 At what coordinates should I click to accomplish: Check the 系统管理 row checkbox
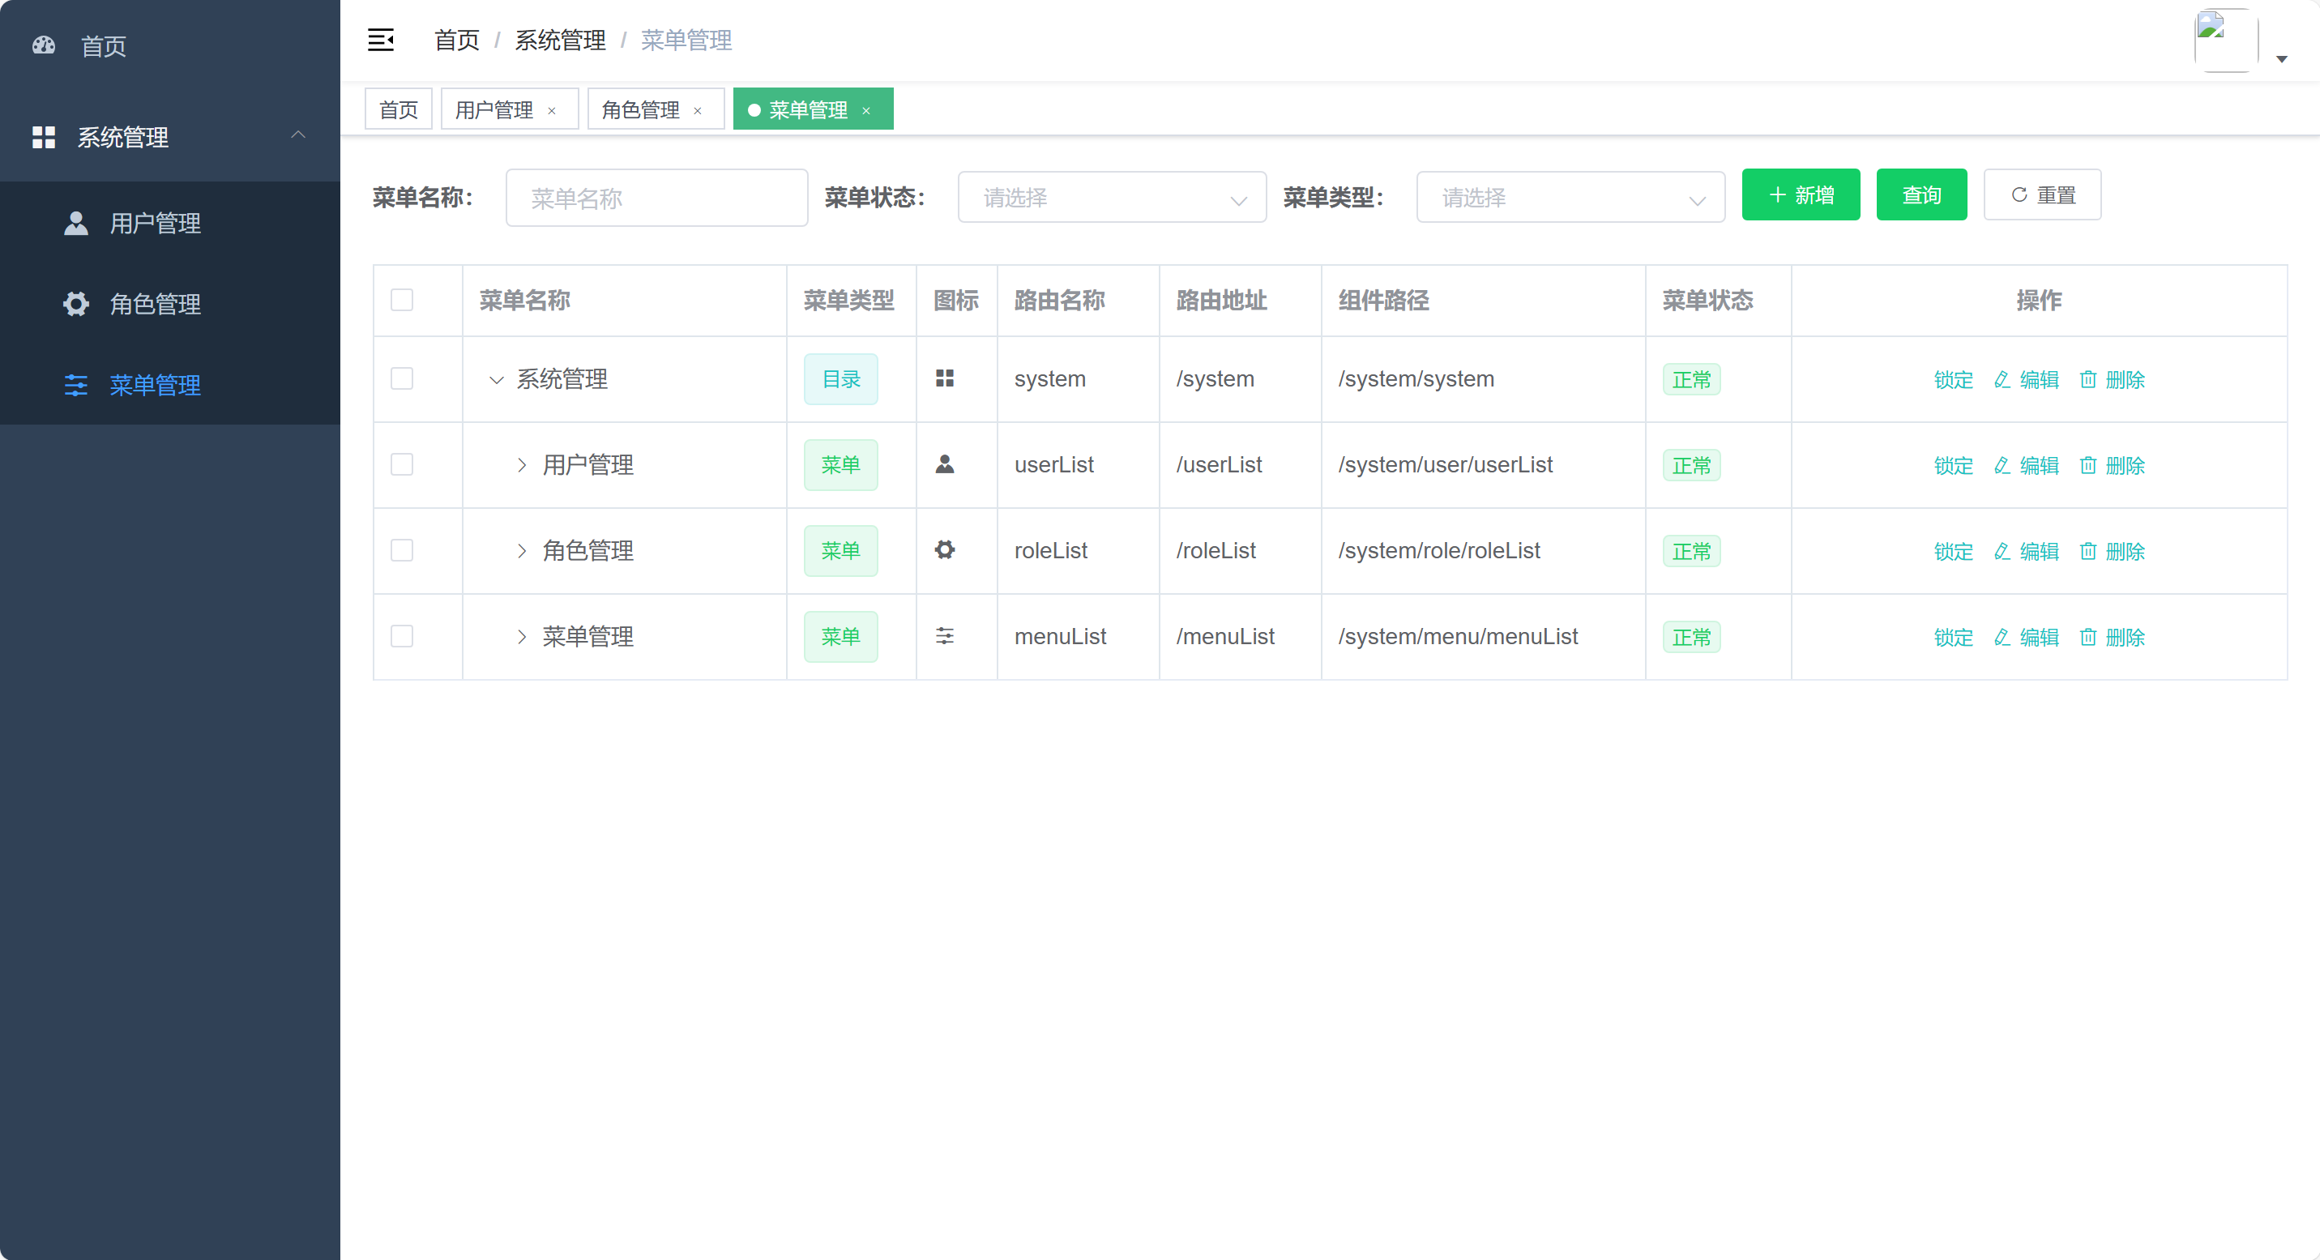[402, 378]
